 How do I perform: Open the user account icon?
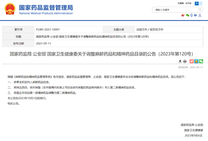pyautogui.click(x=200, y=15)
